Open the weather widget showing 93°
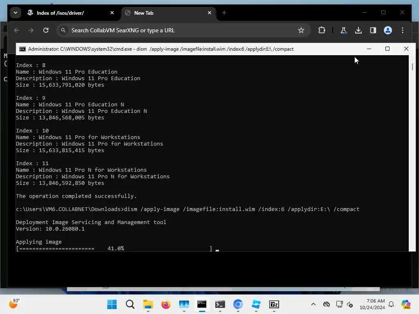 (15, 304)
